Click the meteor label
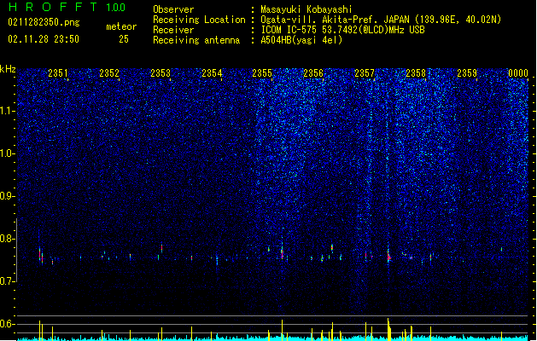Screen dimensions: 537x341 (x=121, y=26)
